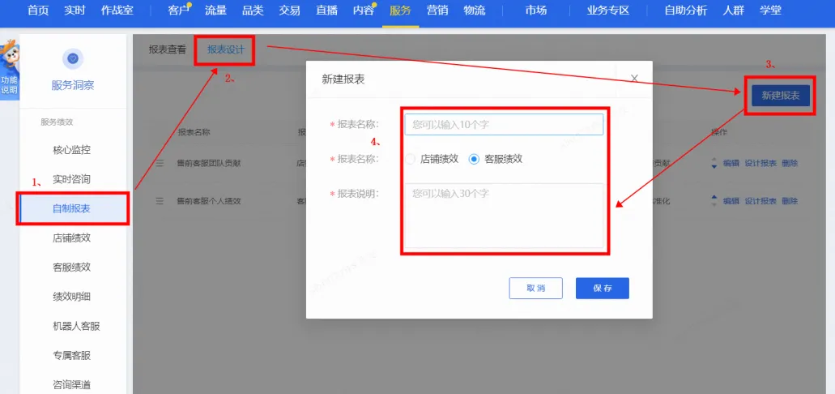Select 自制报表 in the sidebar
This screenshot has width=835, height=394.
[72, 208]
